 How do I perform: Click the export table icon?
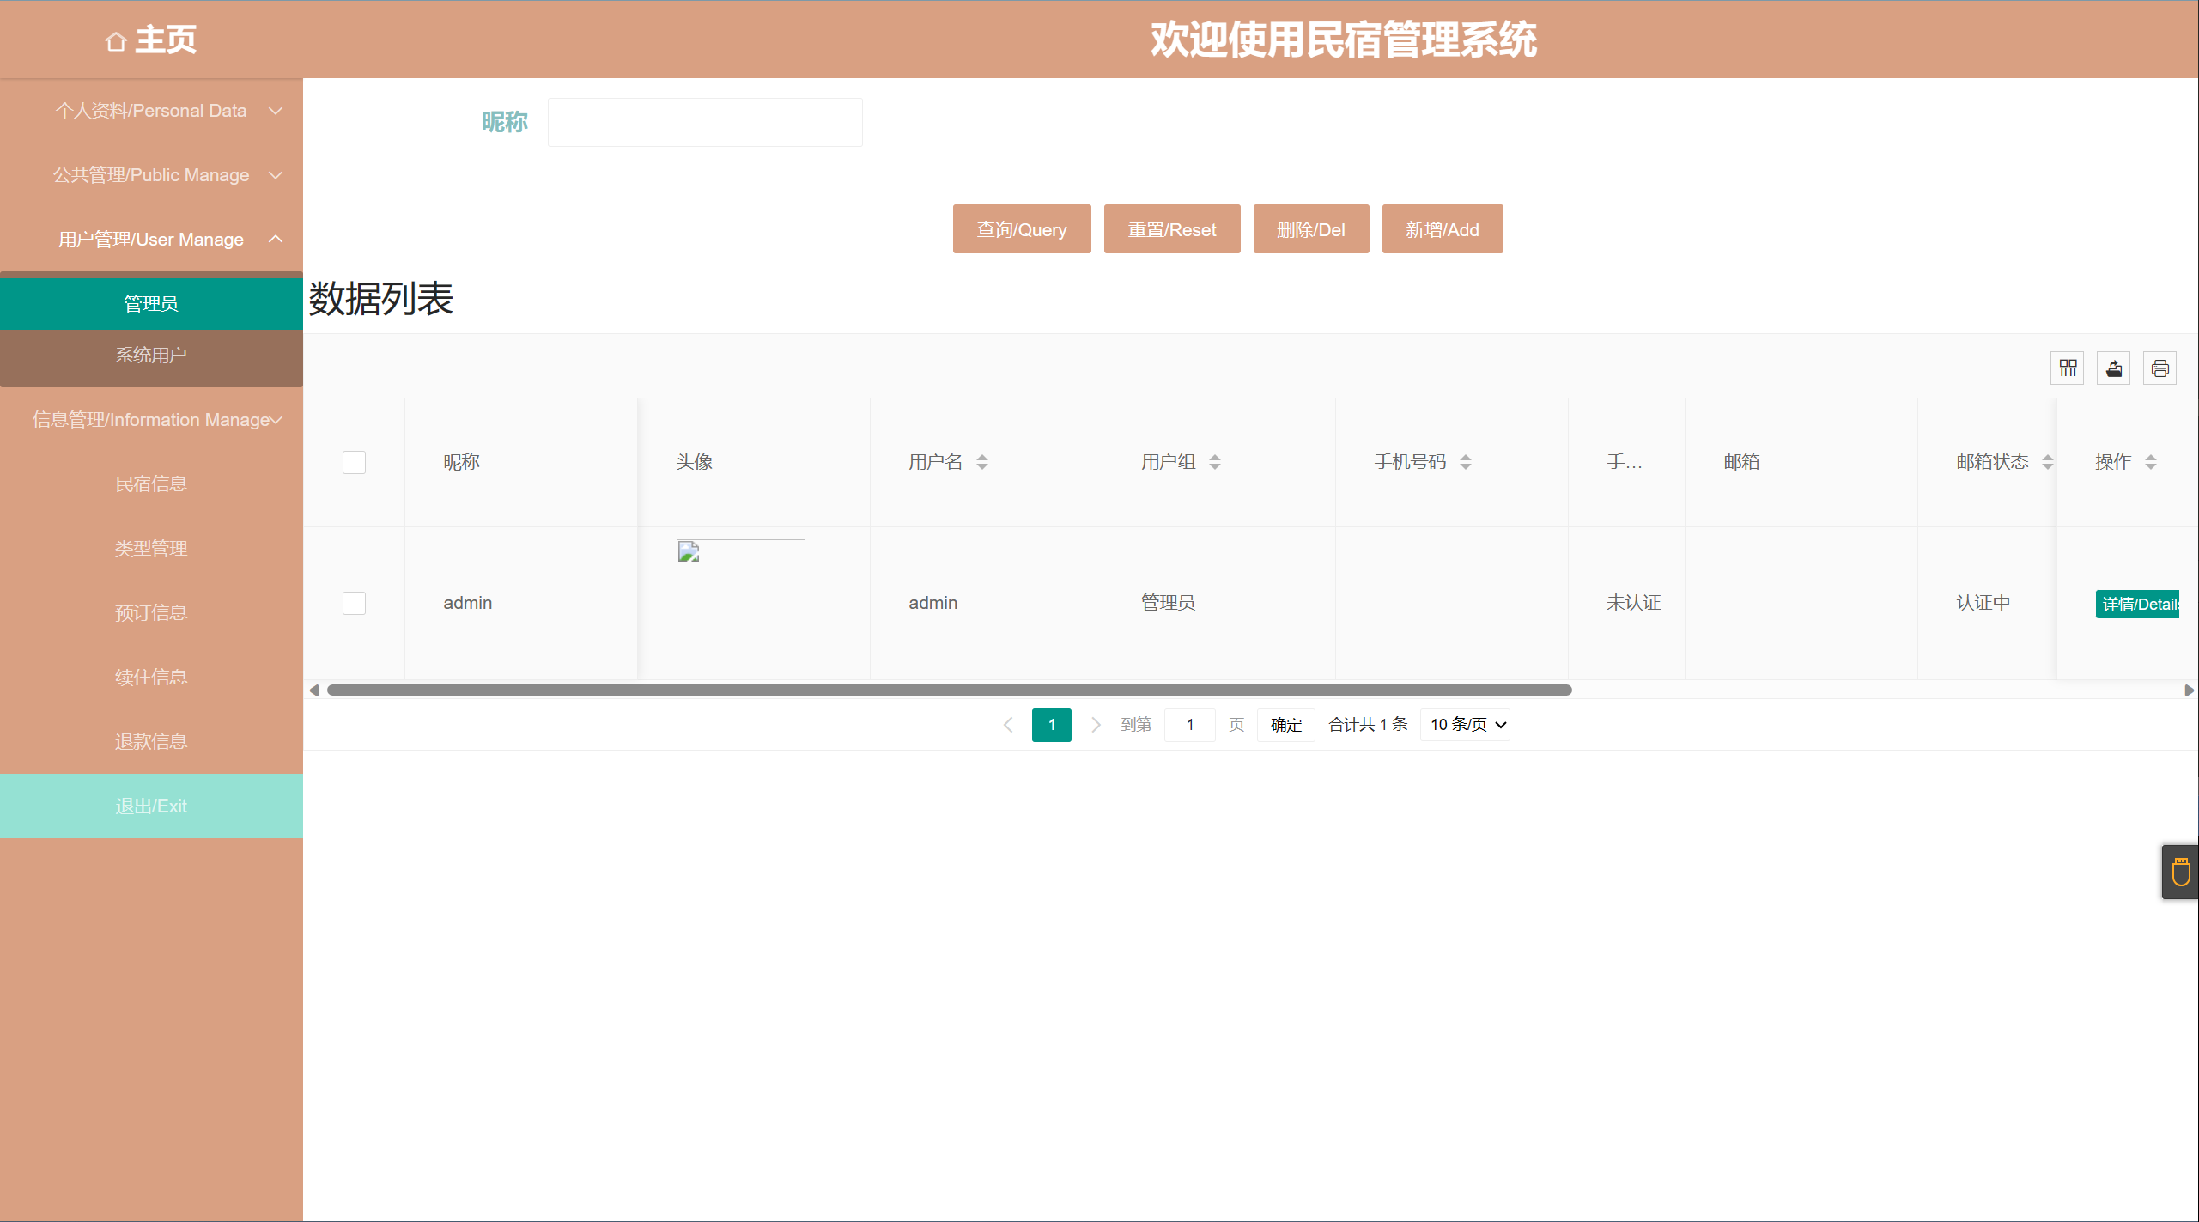2113,368
